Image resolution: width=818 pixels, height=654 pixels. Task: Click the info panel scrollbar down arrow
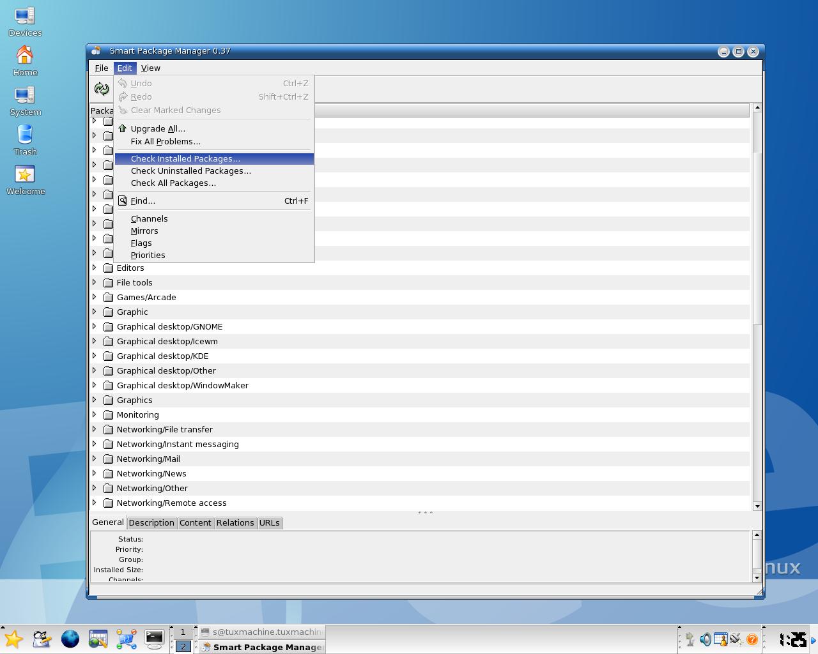pos(757,578)
